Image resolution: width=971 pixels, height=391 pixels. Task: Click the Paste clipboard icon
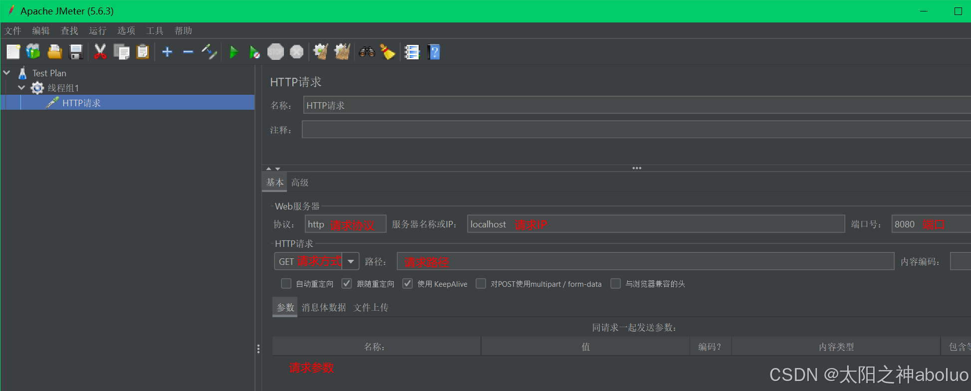click(143, 52)
